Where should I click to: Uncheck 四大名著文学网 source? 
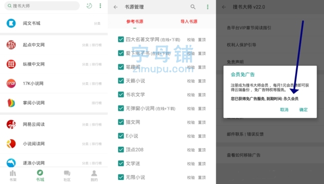pos(121,39)
